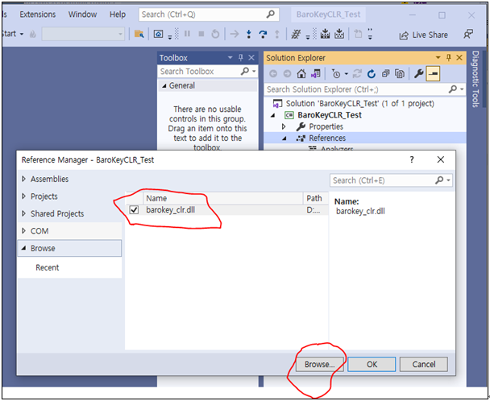
Task: Select Solution 'BaroKeyCLR_Test' tree row
Action: tap(359, 103)
